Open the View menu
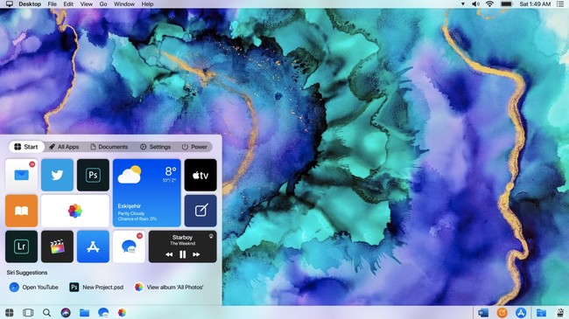This screenshot has width=569, height=319. [x=87, y=4]
